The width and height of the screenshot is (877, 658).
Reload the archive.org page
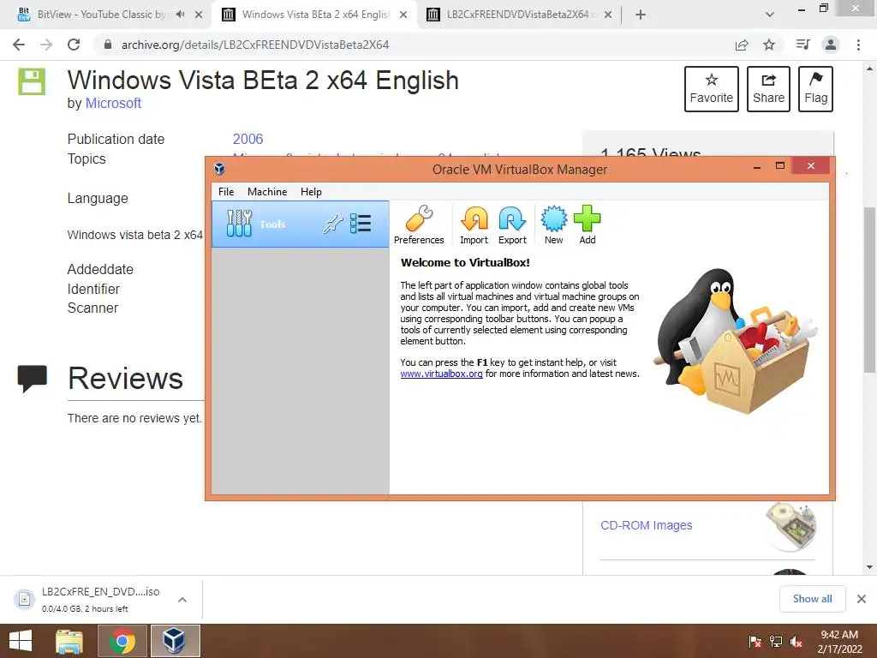[74, 45]
